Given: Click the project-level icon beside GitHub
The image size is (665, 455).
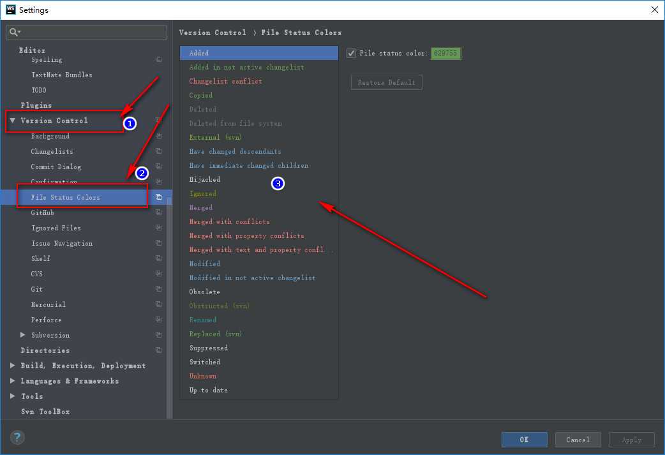Looking at the screenshot, I should tap(159, 213).
